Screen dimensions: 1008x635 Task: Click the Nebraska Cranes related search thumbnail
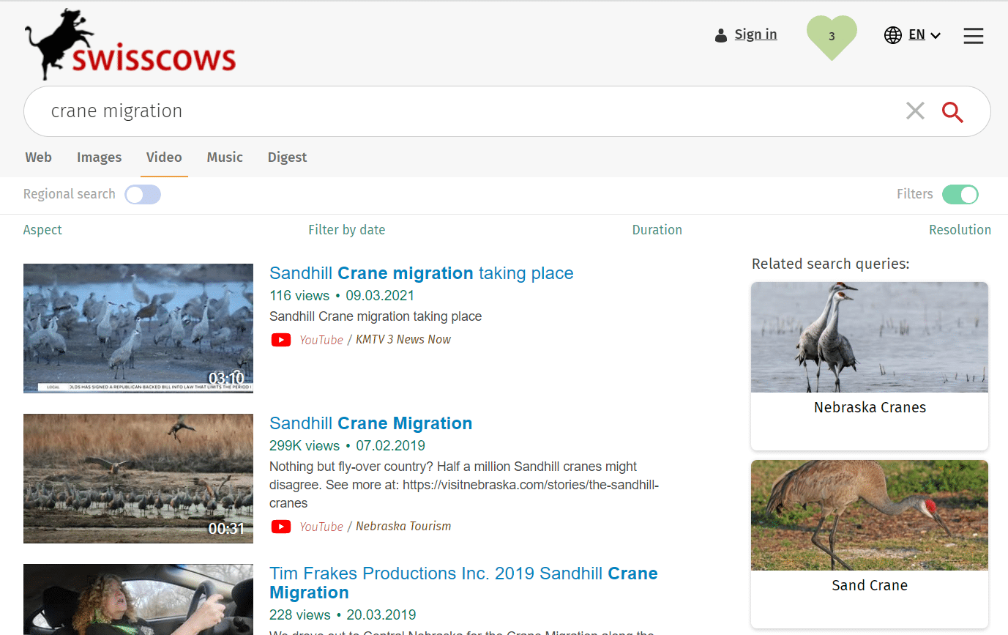tap(869, 337)
